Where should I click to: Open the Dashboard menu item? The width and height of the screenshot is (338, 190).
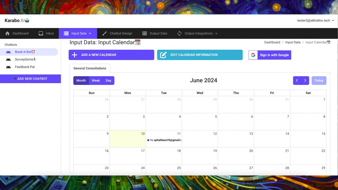pyautogui.click(x=17, y=33)
